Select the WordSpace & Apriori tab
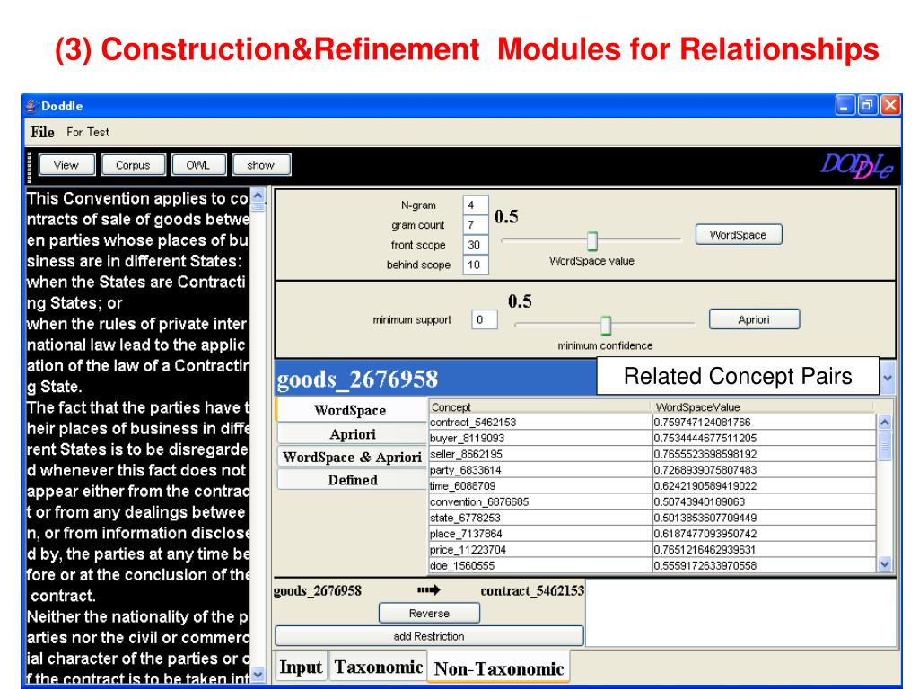Image resolution: width=919 pixels, height=689 pixels. tap(352, 457)
